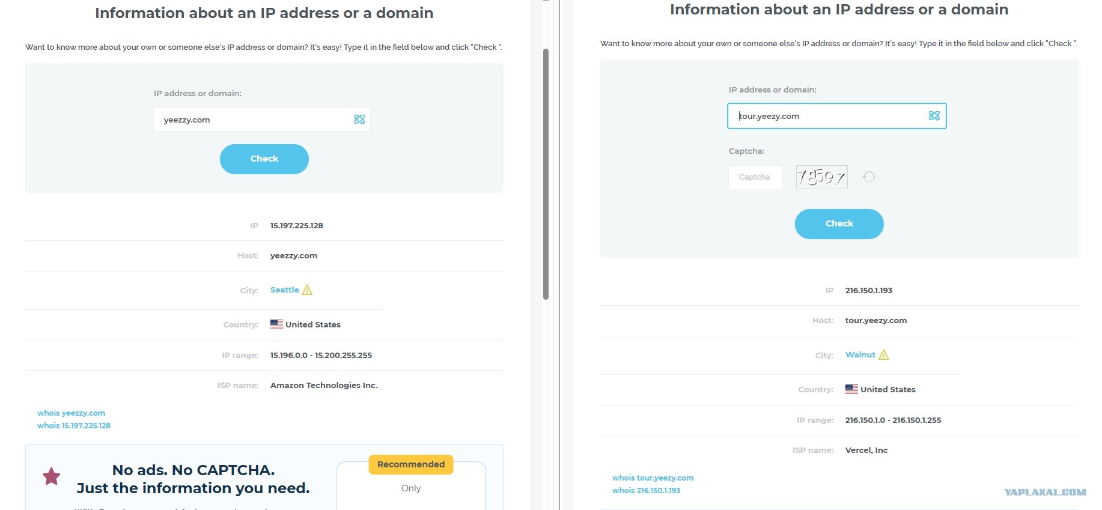The height and width of the screenshot is (510, 1102).
Task: Click the star icon in the No ads banner
Action: click(x=52, y=476)
